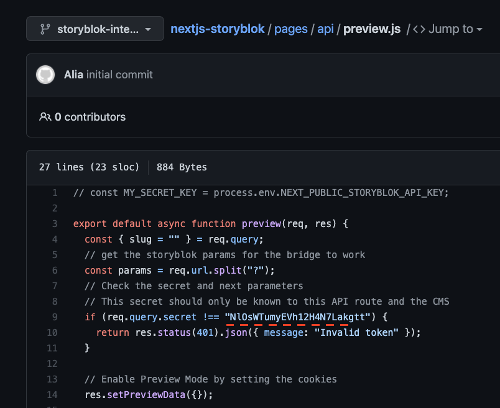
Task: Select line number 6
Action: click(55, 270)
